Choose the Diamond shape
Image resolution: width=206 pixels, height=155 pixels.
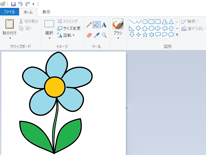(138, 28)
